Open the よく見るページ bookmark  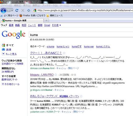pos(10,16)
